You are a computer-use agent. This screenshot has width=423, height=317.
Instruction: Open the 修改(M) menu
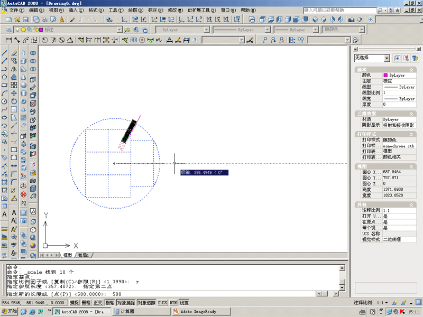click(x=176, y=10)
